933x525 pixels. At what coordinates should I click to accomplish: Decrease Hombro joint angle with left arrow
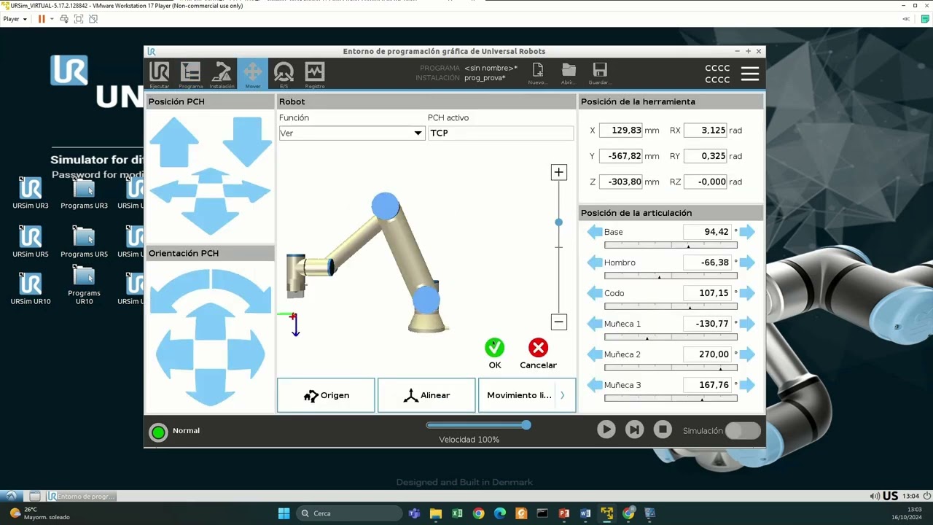[x=595, y=262]
